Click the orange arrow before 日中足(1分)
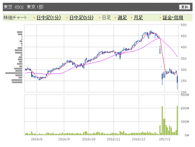 (x=34, y=18)
